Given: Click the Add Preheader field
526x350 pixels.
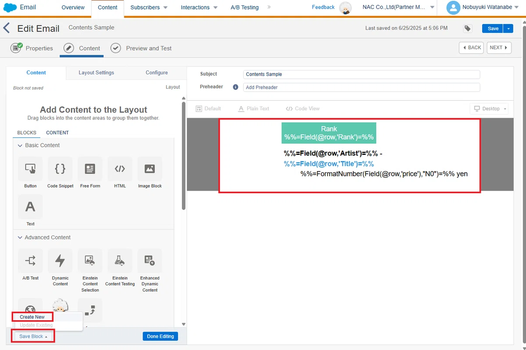Looking at the screenshot, I should point(362,87).
